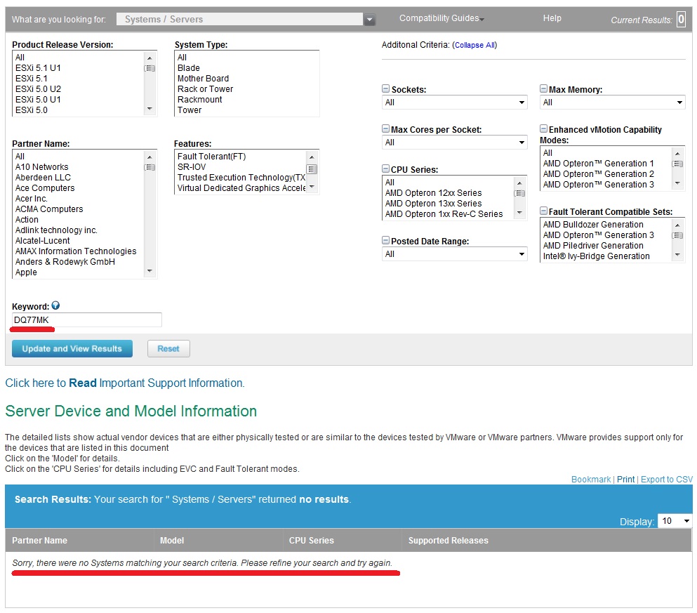Open the Compatibility Guides menu
697x613 pixels.
tap(442, 18)
